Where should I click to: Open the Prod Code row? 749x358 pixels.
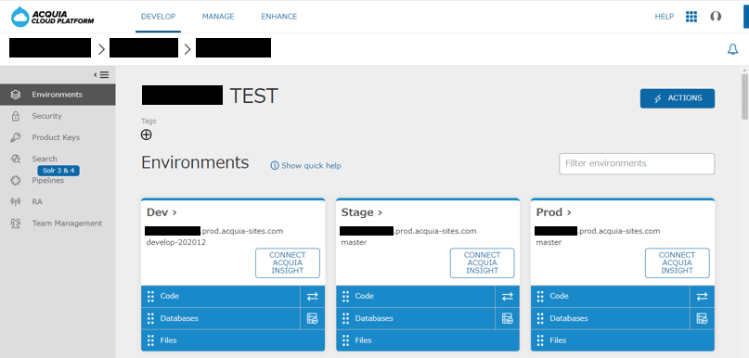tap(611, 297)
